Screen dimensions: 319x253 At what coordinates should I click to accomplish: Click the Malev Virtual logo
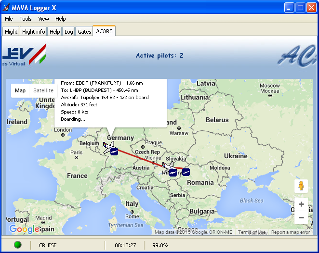(24, 55)
